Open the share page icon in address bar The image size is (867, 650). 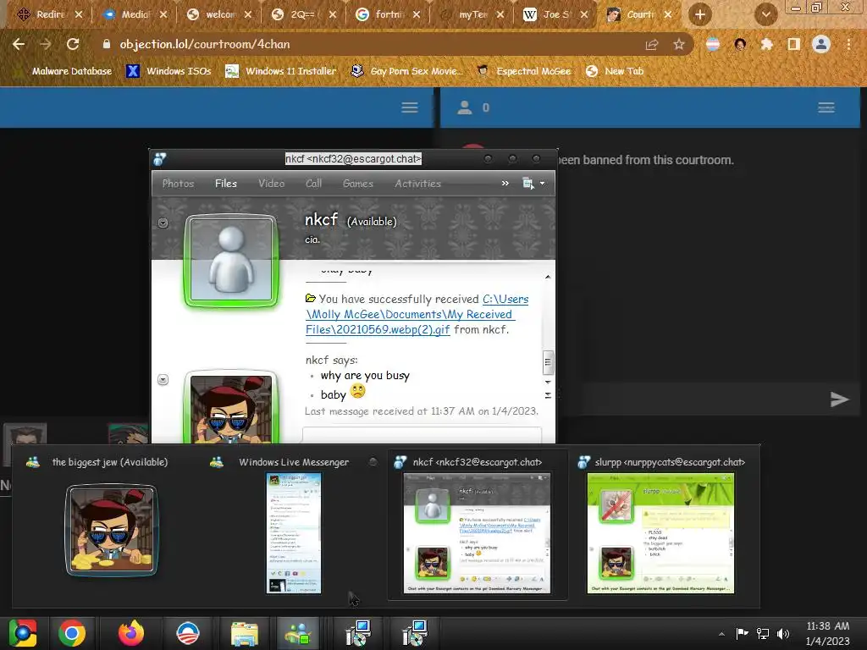coord(652,44)
